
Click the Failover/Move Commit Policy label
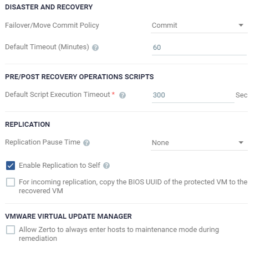(52, 25)
